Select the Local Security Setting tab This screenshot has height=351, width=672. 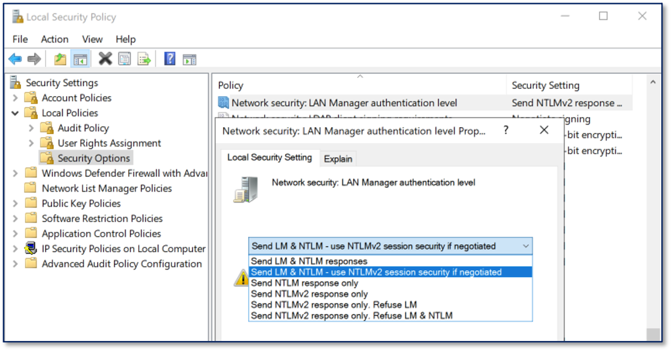click(270, 157)
